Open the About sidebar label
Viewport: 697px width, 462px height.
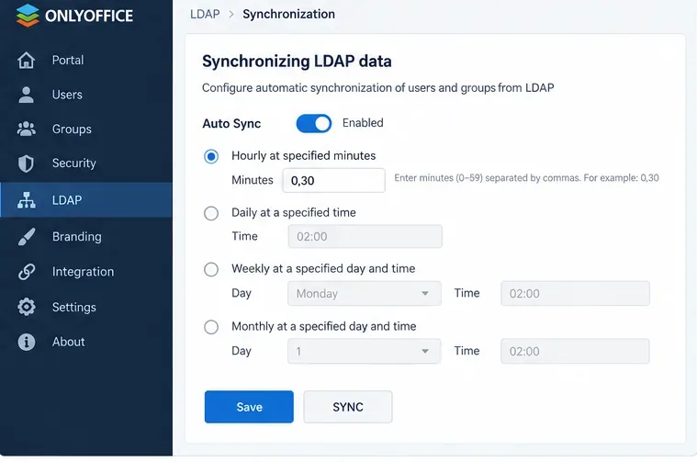[68, 342]
